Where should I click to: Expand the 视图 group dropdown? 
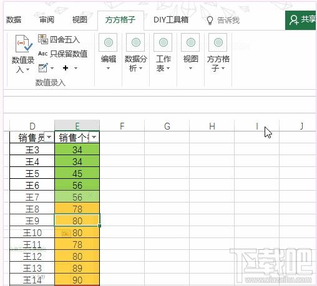click(190, 68)
